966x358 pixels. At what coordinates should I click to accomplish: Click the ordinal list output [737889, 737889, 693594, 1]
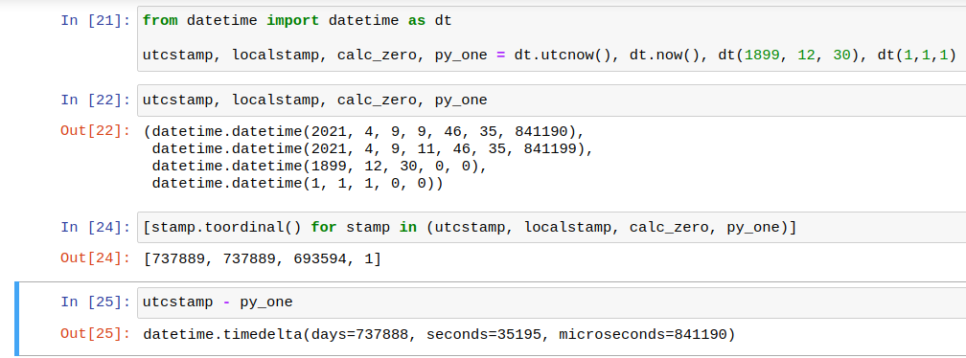click(x=263, y=259)
